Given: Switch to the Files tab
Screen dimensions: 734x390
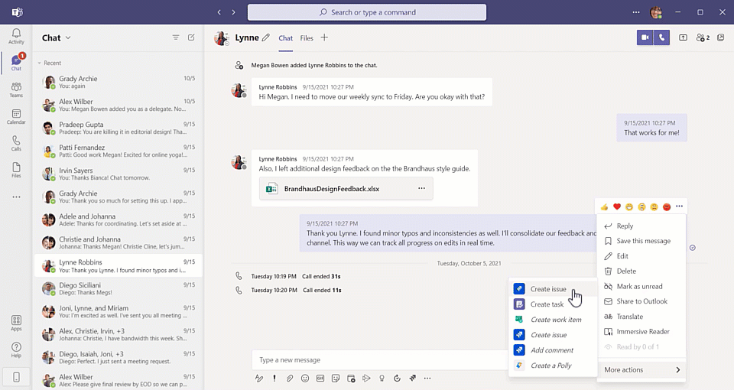Looking at the screenshot, I should (307, 37).
